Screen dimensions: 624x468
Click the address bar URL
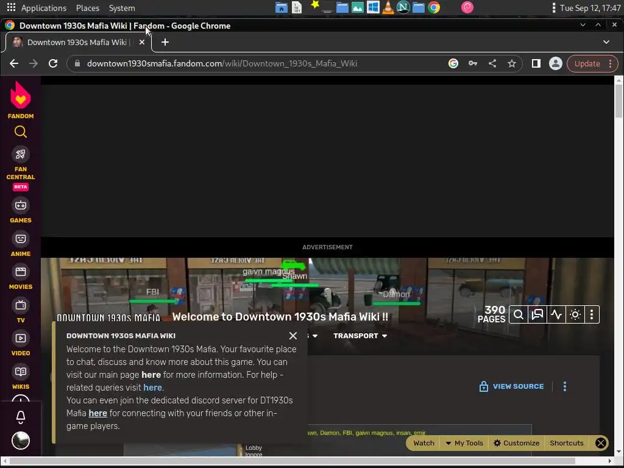[x=222, y=63]
